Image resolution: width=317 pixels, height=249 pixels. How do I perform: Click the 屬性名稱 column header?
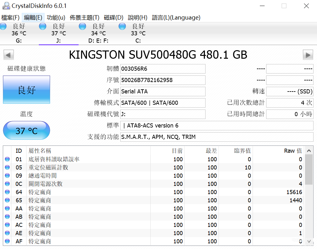pos(88,151)
